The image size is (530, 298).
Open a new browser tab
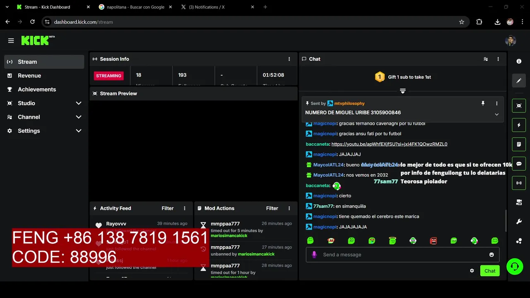click(265, 7)
